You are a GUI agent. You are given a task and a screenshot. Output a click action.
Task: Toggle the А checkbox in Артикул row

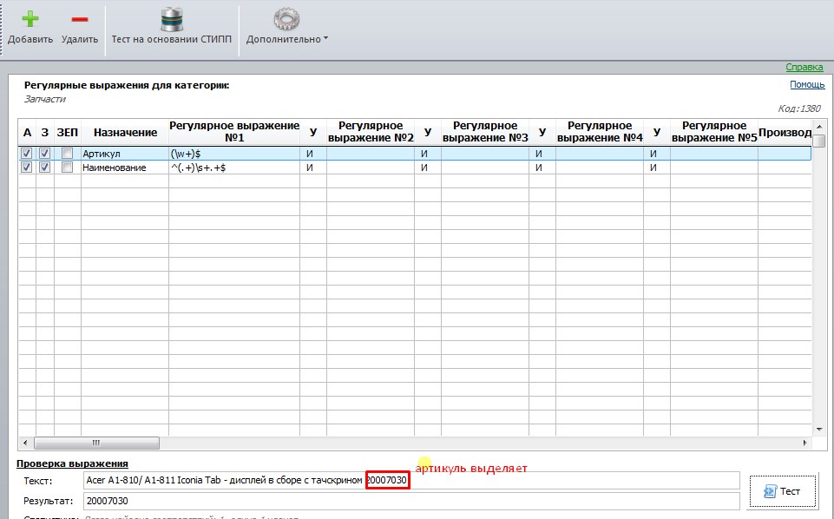27,153
